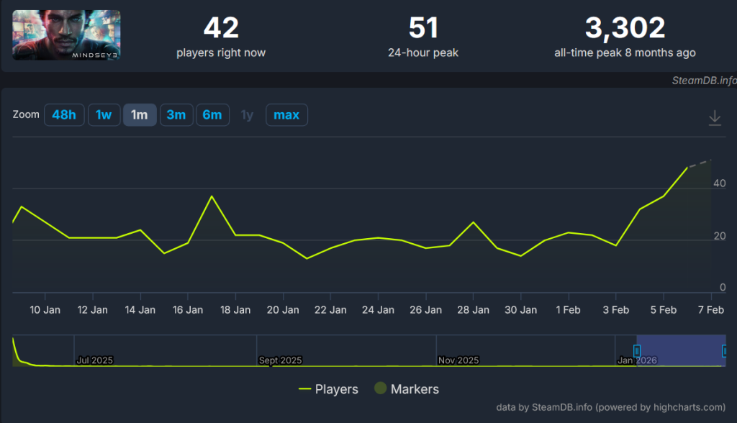The height and width of the screenshot is (423, 737).
Task: Open the chart download export menu icon
Action: 715,118
